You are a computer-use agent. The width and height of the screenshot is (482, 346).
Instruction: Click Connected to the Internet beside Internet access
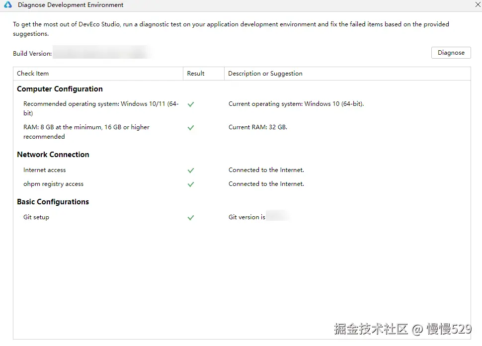click(266, 170)
